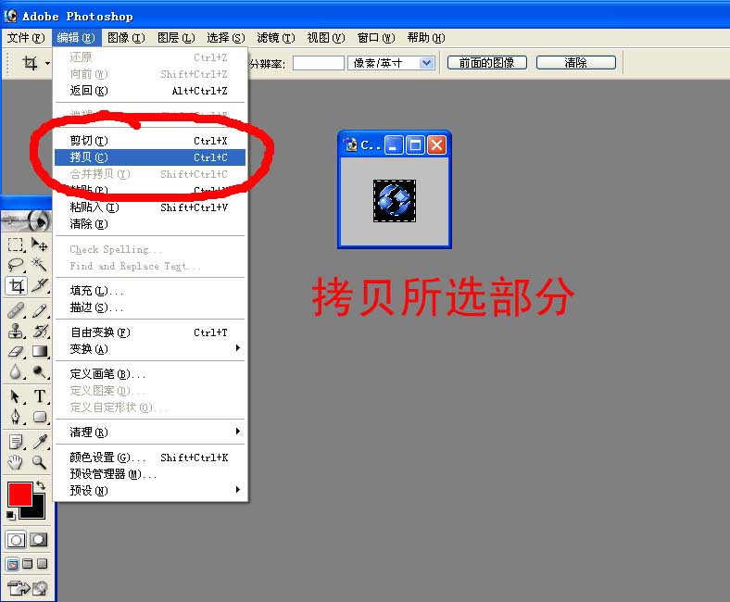
Task: Click the 前面的图像 button
Action: 487,62
